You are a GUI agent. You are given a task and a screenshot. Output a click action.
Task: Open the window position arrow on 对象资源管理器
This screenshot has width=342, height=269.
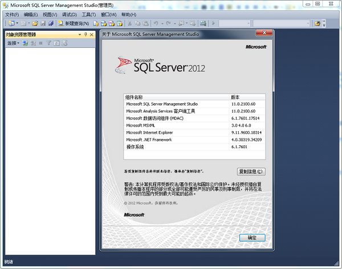click(80, 34)
